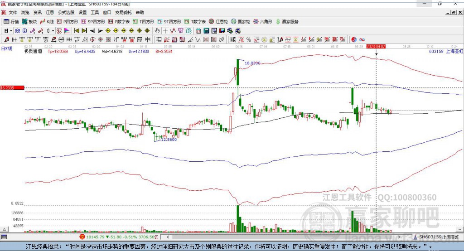
Task: Click the Tp=18.0569 indicator value
Action: point(58,52)
